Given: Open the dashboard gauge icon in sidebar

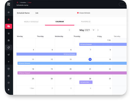Looking at the screenshot, I should point(9,12).
